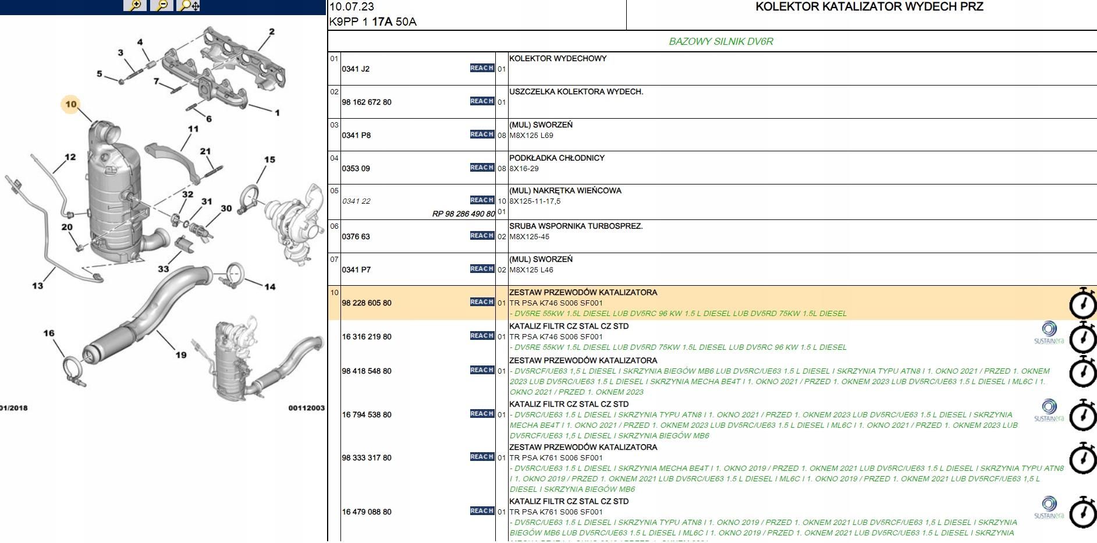Select part number 0341 P8

tap(356, 136)
